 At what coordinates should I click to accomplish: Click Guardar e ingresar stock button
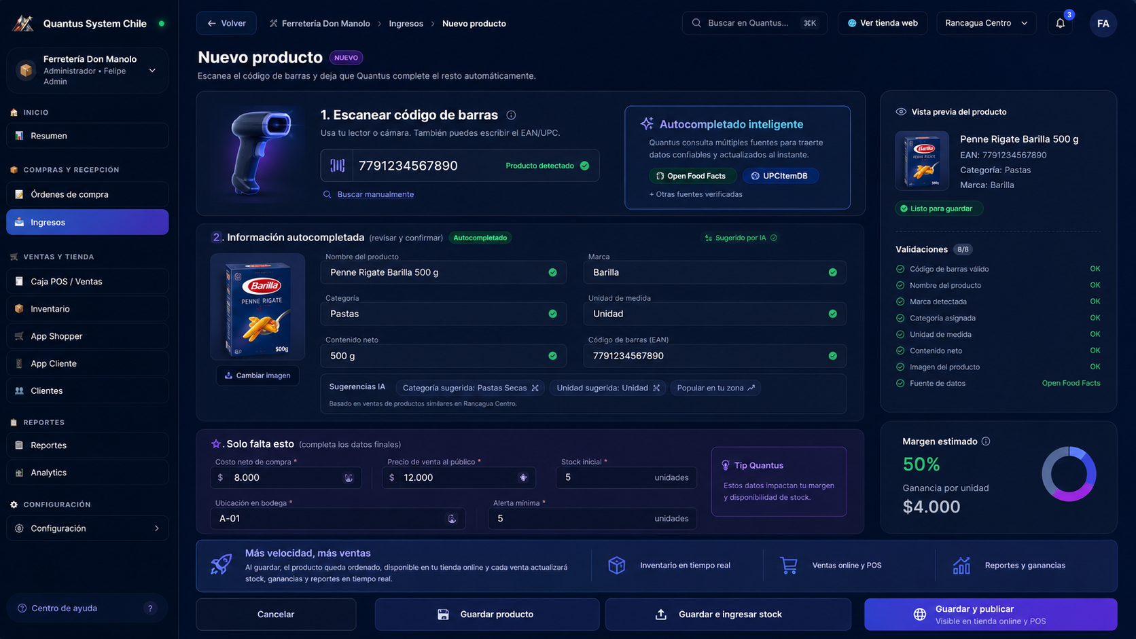click(728, 615)
